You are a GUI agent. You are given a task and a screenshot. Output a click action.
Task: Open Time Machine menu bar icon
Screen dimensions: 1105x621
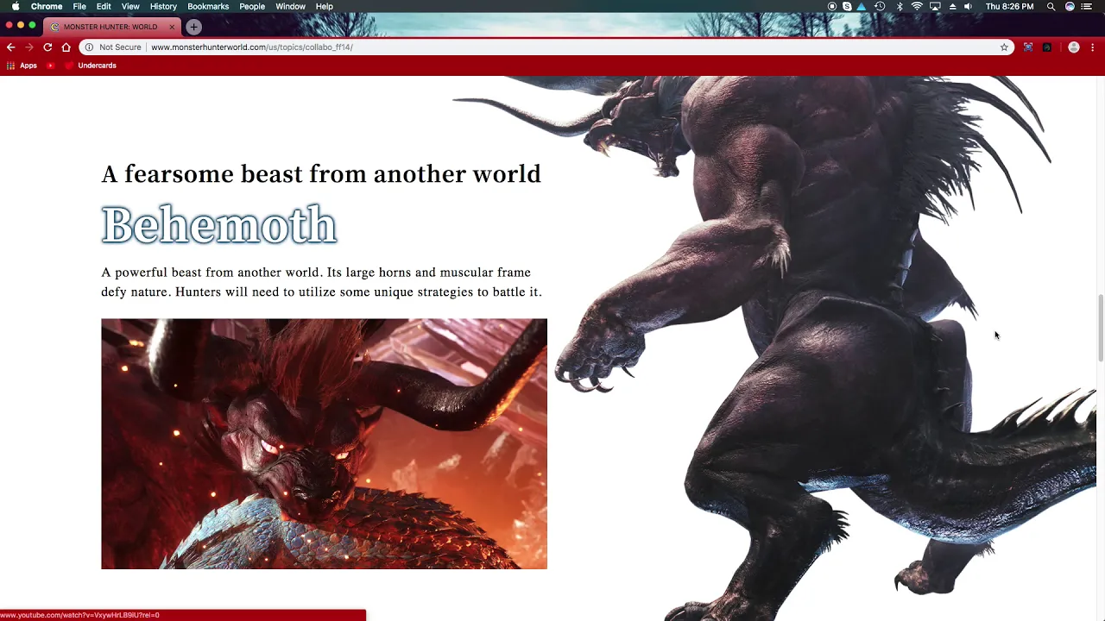tap(880, 6)
